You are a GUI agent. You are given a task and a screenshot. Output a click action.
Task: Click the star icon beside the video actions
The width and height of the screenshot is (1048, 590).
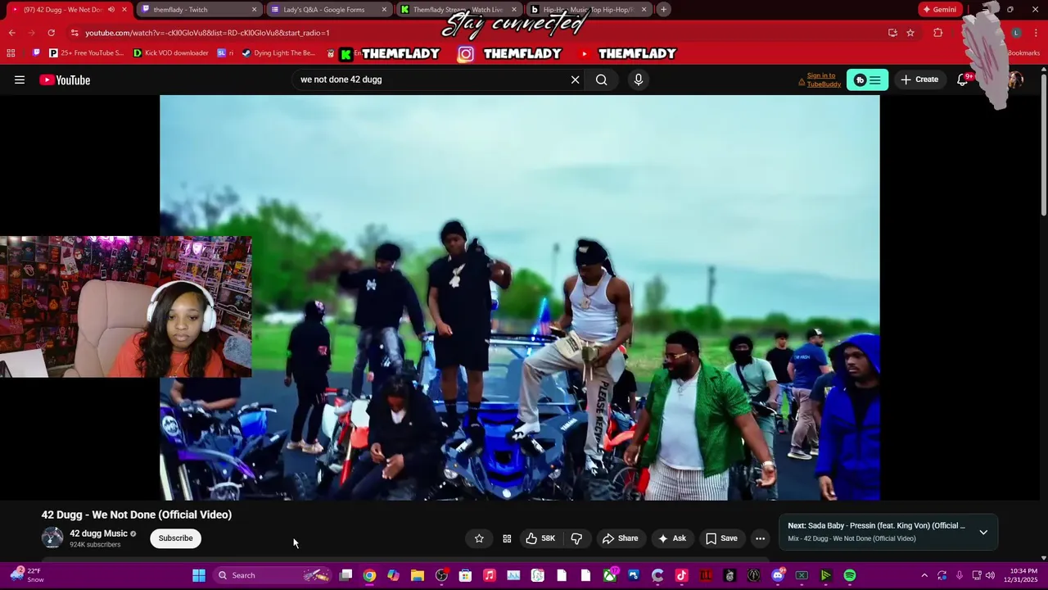pos(479,538)
